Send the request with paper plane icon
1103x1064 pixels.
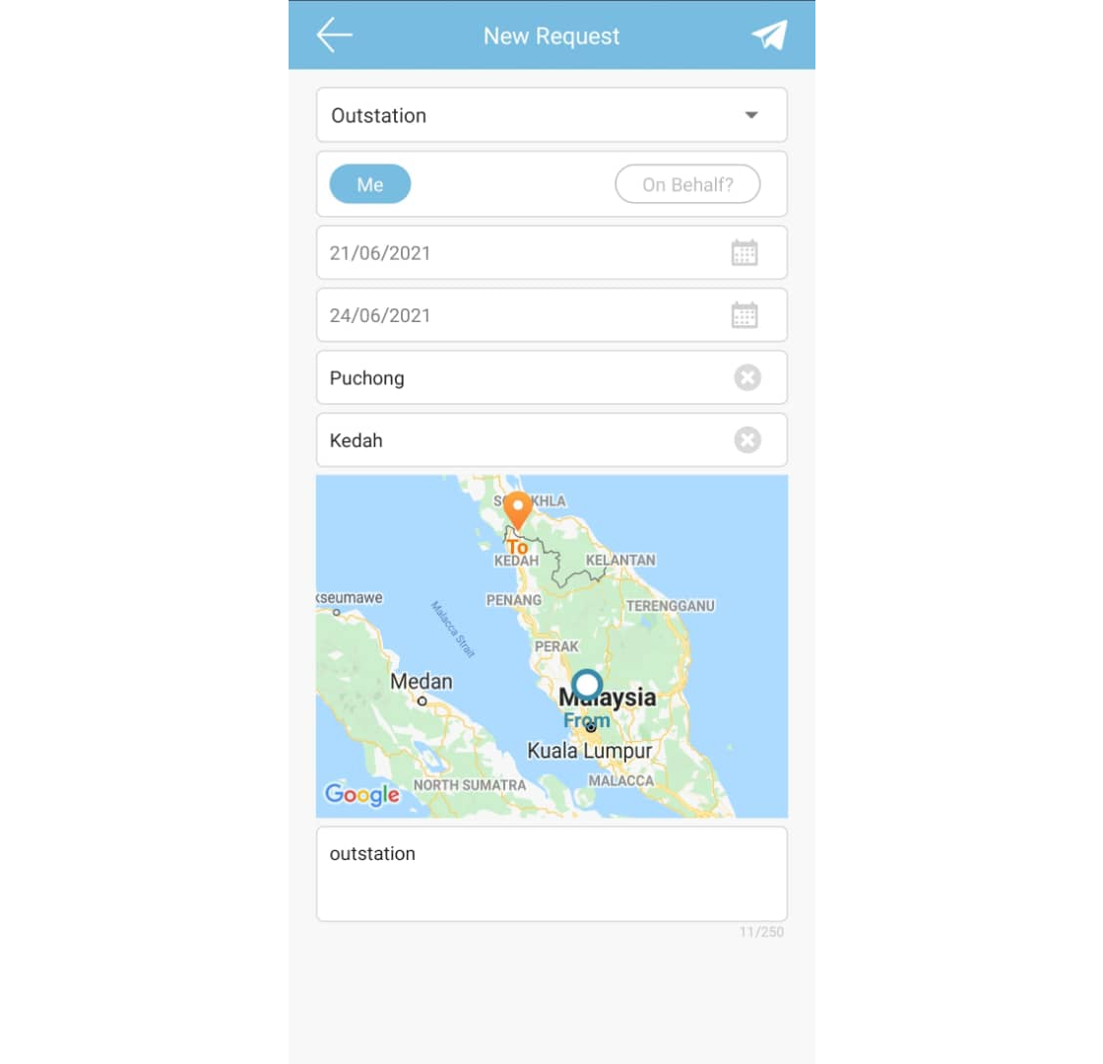coord(769,35)
